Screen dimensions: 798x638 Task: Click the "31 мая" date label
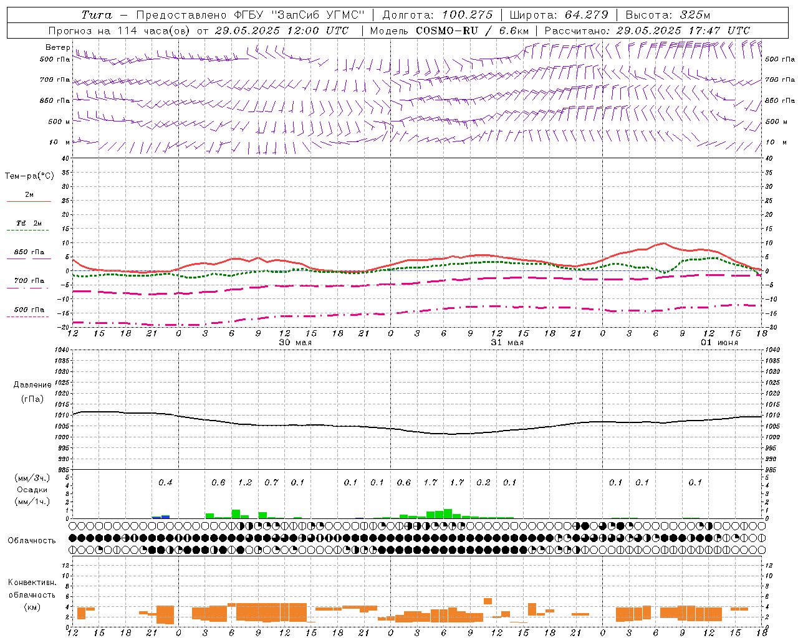tap(507, 343)
